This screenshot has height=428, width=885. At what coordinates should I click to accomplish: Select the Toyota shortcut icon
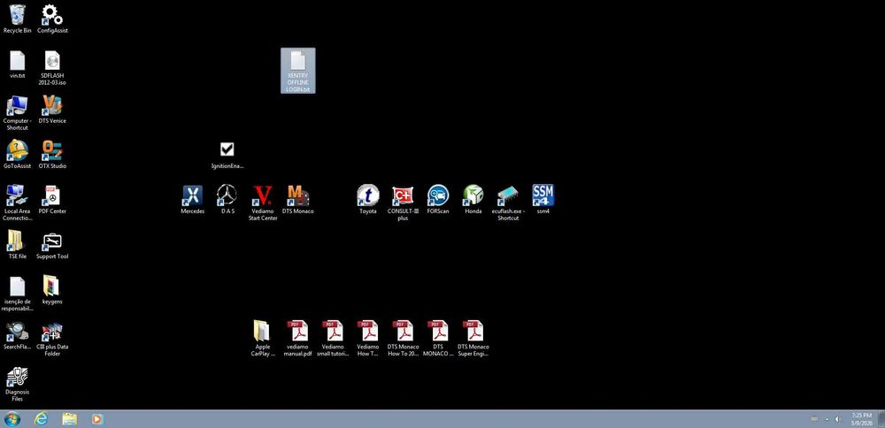(x=367, y=195)
